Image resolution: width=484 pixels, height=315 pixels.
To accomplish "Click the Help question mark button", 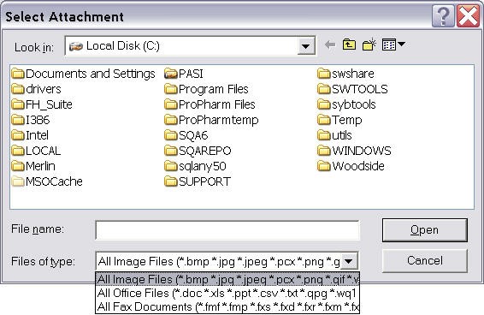I will click(443, 16).
